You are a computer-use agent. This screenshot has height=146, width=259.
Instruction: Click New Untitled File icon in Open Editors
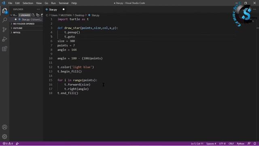pos(33,15)
